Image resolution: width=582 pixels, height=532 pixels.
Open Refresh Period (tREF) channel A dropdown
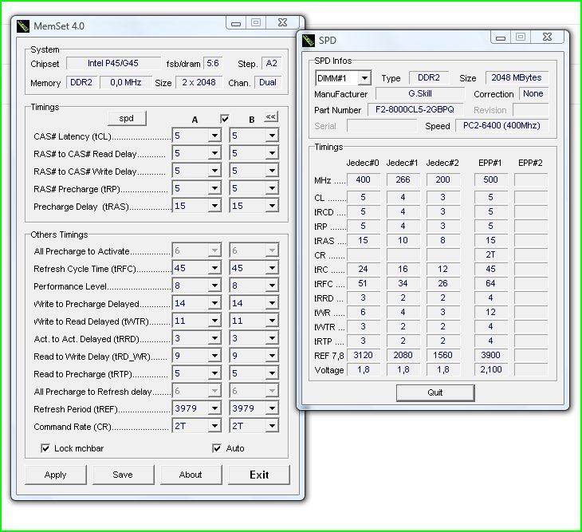(214, 408)
